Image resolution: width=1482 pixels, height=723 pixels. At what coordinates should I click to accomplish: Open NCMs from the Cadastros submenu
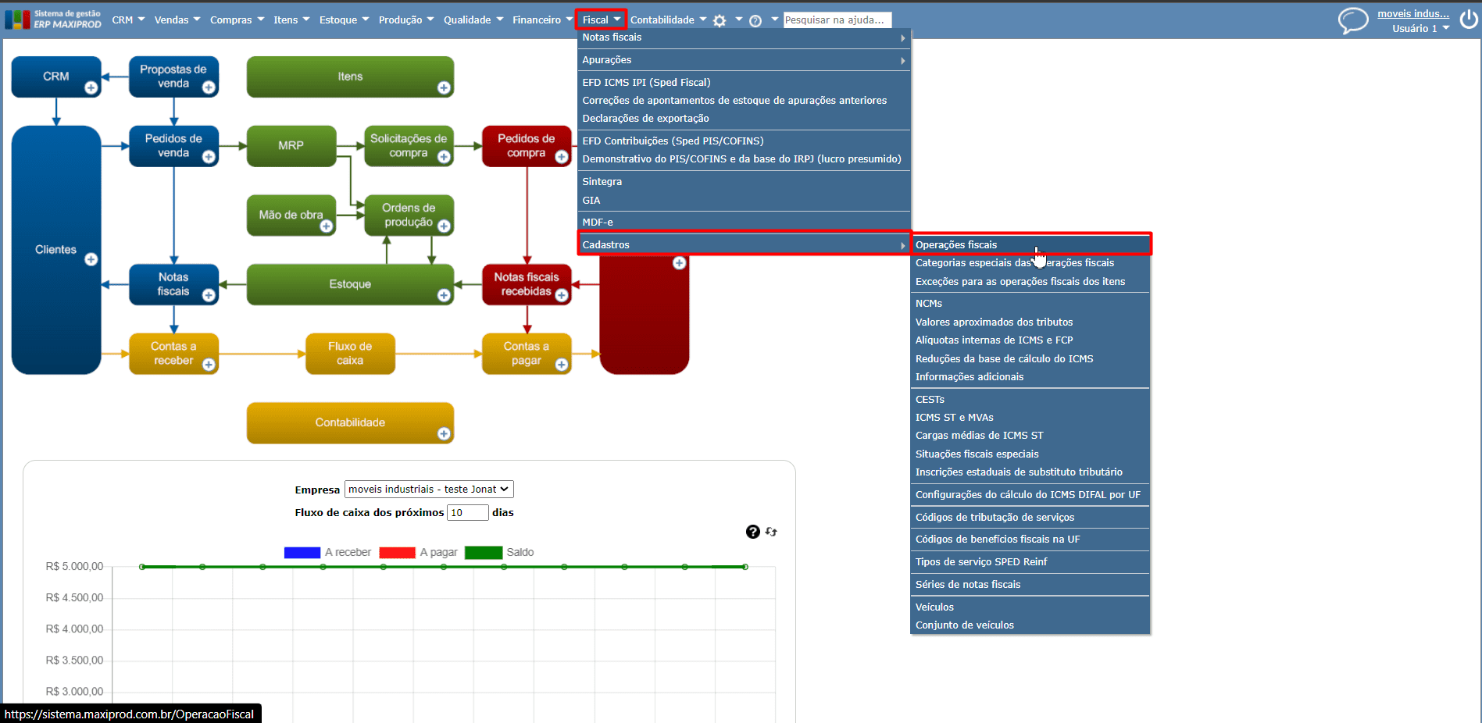(929, 304)
